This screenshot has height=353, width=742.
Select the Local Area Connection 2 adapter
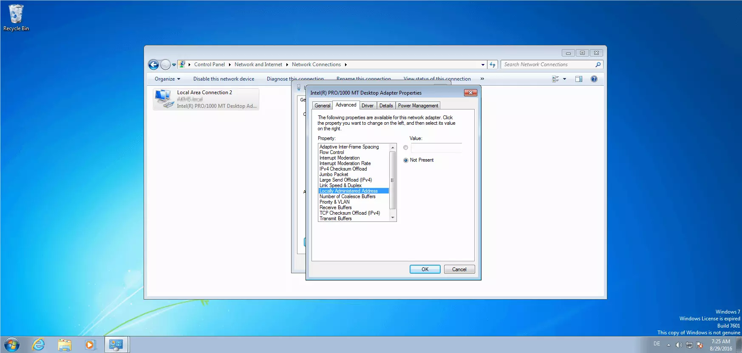click(206, 99)
